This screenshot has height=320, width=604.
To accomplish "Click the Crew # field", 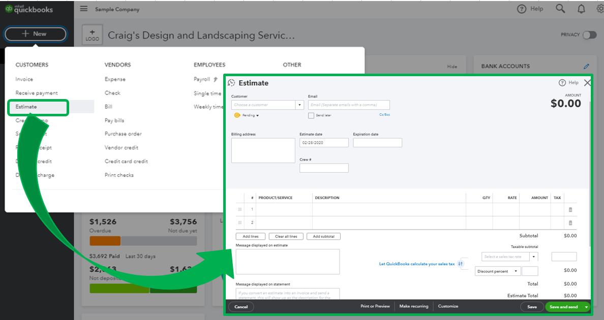I will 324,168.
